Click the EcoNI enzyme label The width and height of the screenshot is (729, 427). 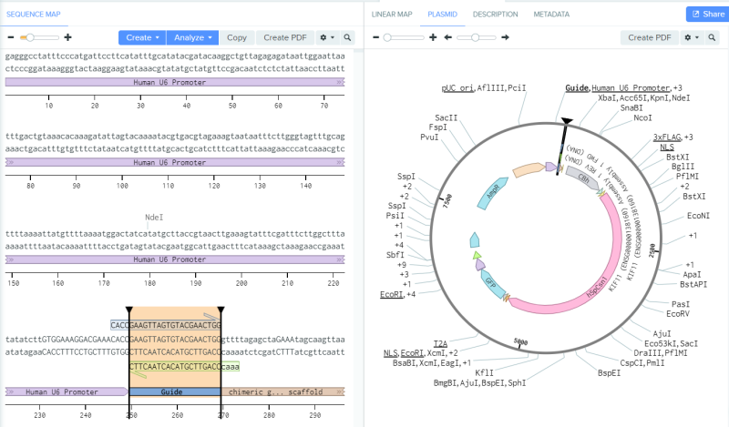[x=698, y=216]
